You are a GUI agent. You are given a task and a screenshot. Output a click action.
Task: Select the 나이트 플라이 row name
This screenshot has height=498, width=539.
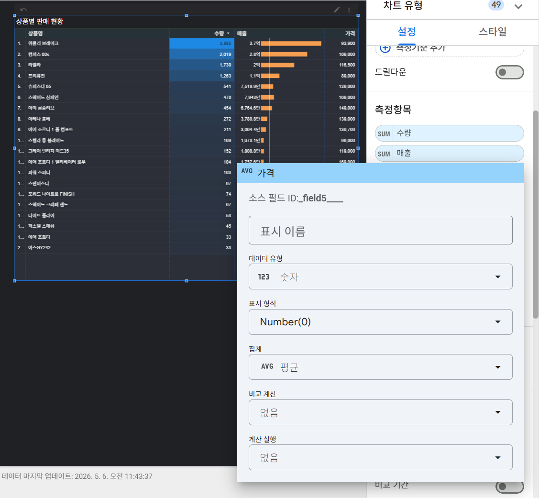tap(41, 215)
